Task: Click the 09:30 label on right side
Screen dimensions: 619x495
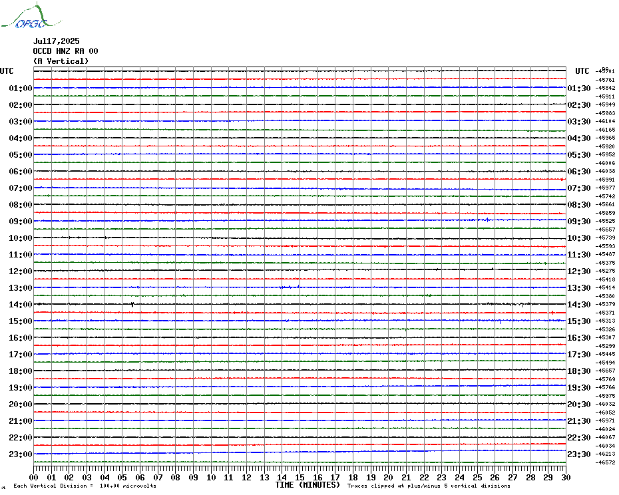Action: (579, 221)
